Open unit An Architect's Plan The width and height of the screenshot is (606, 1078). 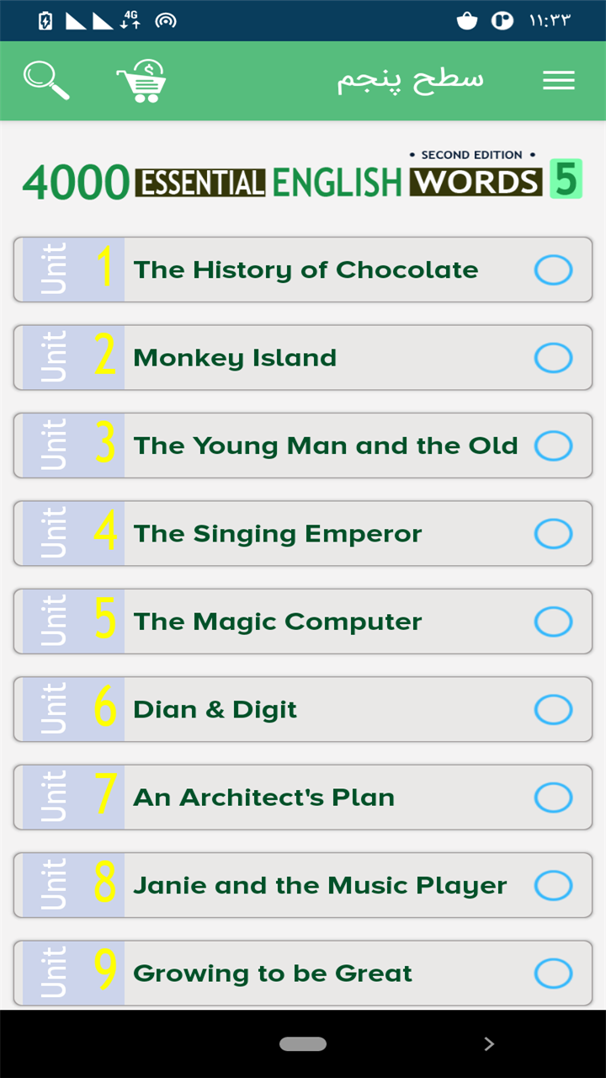pyautogui.click(x=303, y=798)
